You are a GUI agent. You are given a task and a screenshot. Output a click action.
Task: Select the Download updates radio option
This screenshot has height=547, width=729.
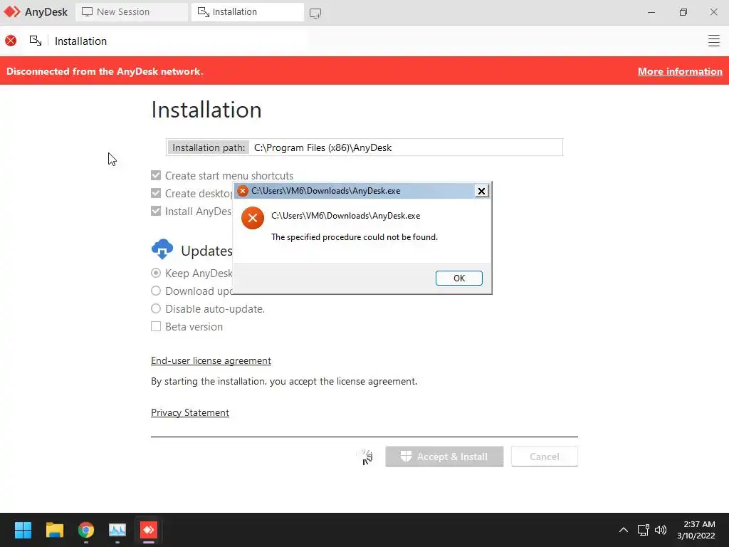click(156, 291)
